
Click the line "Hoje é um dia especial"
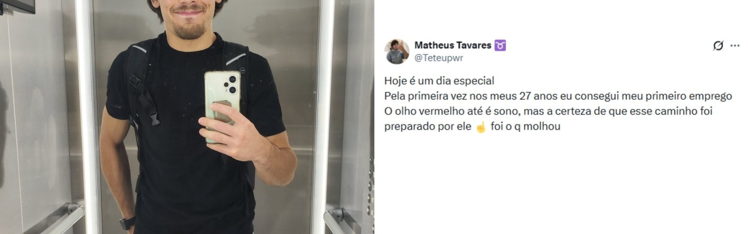[x=439, y=81]
